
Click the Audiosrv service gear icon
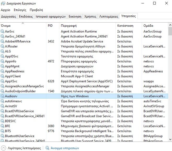coord(3,96)
